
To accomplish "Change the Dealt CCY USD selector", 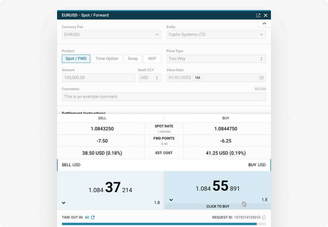I will pyautogui.click(x=149, y=78).
